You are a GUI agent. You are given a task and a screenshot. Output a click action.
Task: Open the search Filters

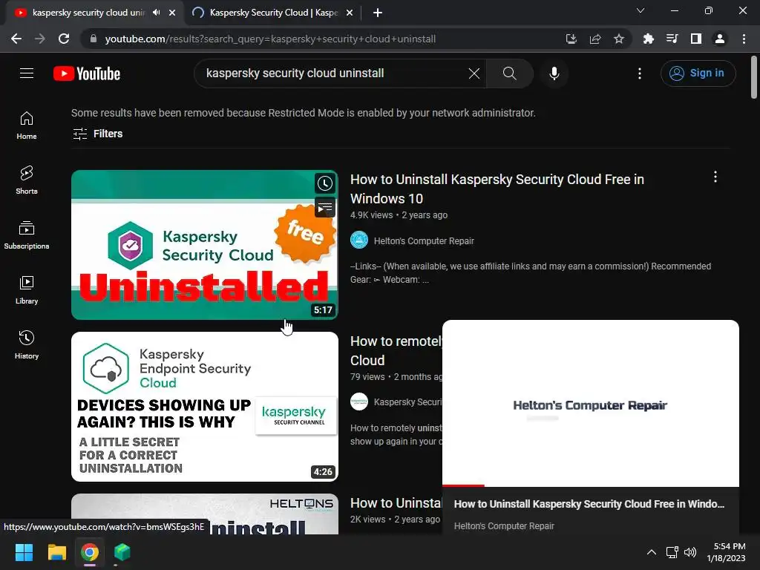click(97, 134)
